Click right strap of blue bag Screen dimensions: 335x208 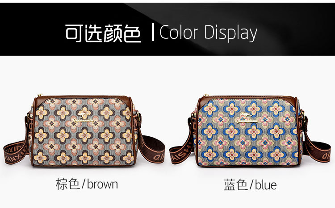point(316,147)
